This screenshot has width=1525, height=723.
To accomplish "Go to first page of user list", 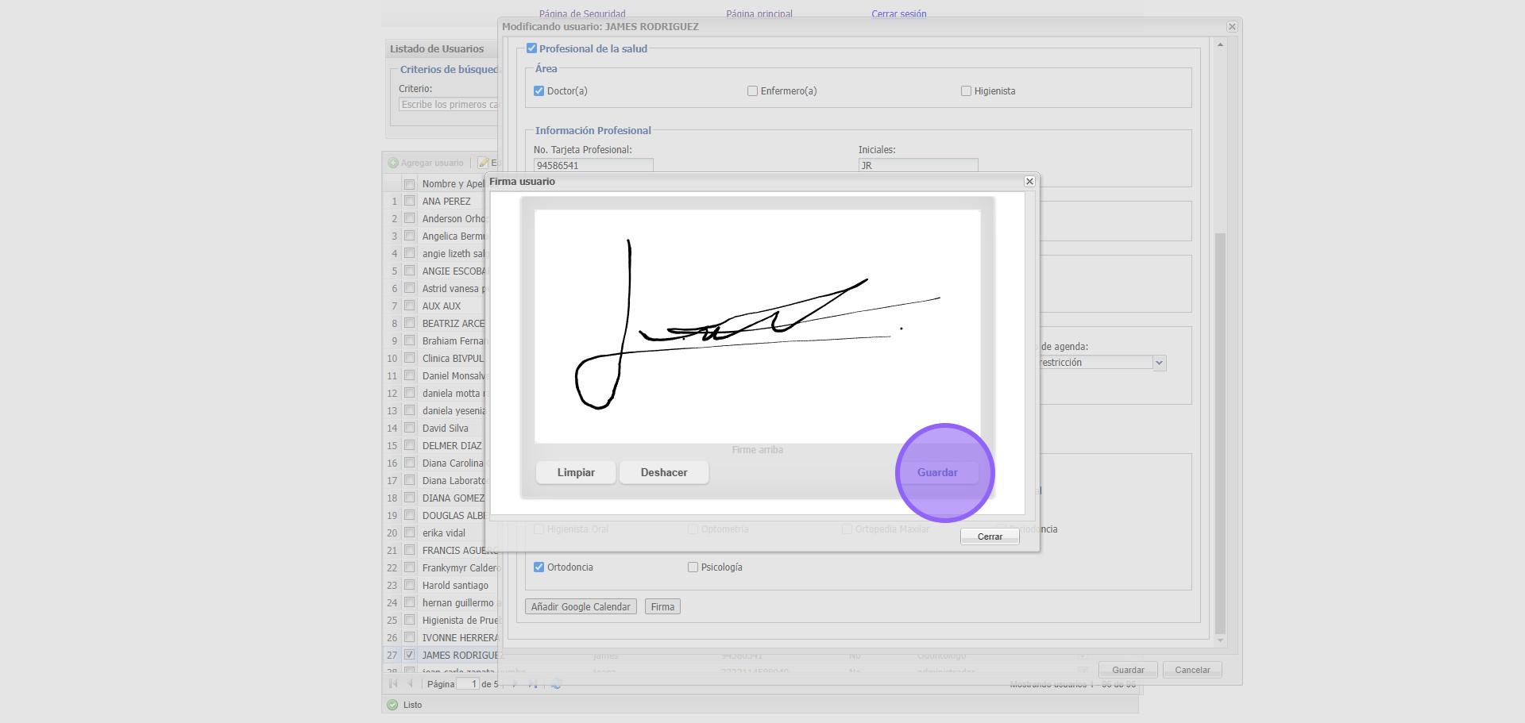I will click(x=393, y=684).
